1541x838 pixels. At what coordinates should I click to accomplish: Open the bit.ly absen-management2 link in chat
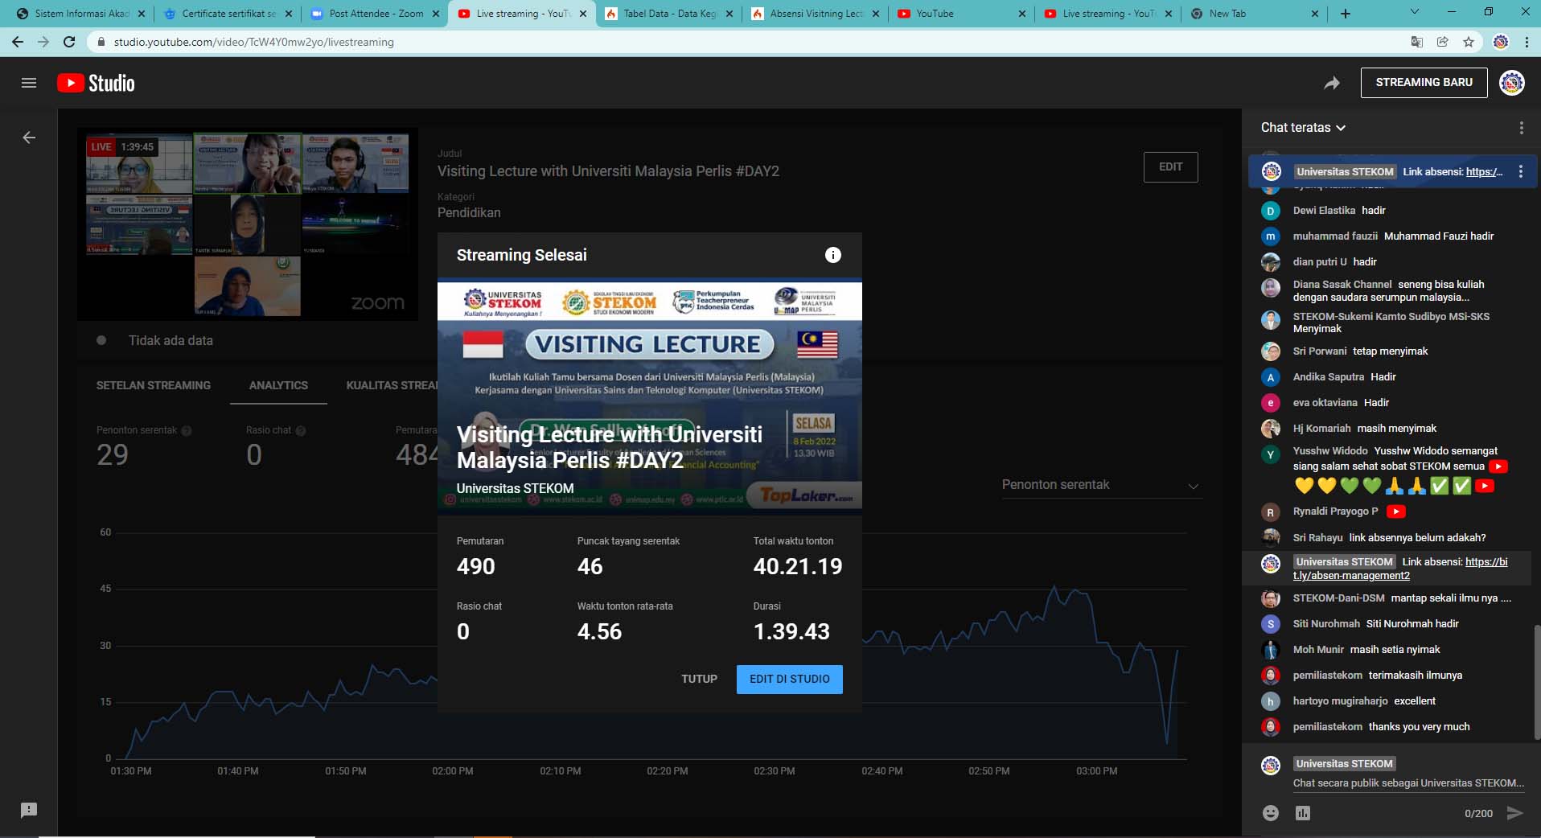pos(1399,569)
